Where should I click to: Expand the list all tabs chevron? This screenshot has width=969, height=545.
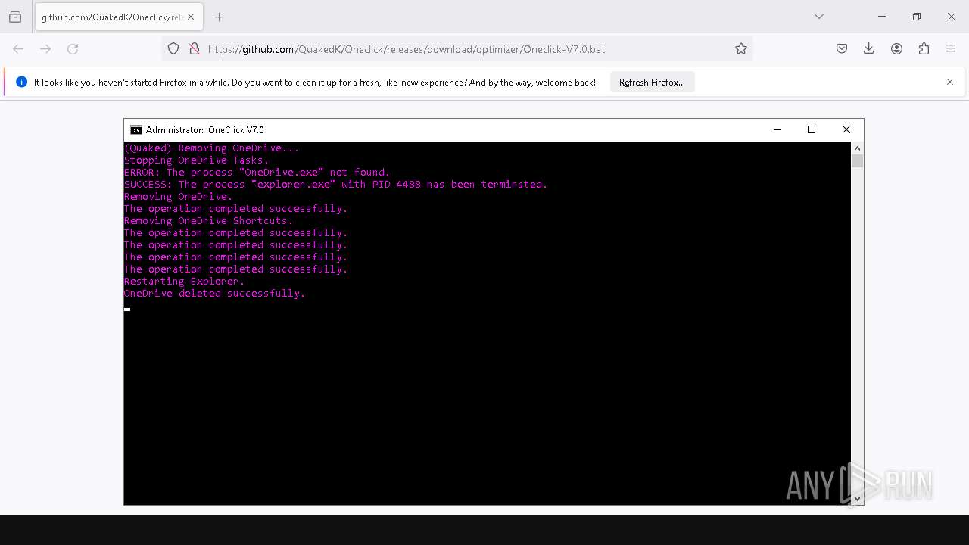click(819, 17)
